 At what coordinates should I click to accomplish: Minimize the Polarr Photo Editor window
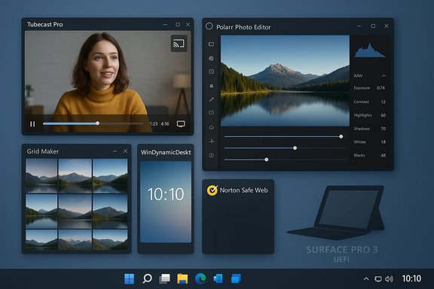point(359,26)
